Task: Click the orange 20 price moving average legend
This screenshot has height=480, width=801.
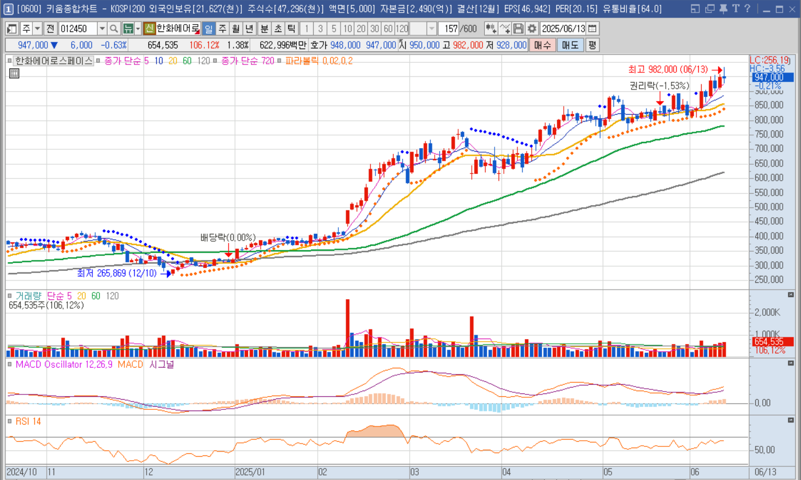Action: click(x=173, y=60)
